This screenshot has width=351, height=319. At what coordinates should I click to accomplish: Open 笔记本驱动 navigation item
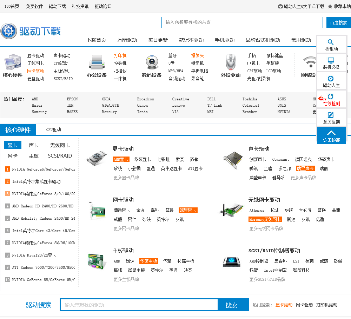coord(191,40)
